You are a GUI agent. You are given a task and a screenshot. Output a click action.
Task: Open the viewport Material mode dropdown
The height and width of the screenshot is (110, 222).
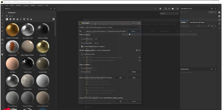[169, 13]
